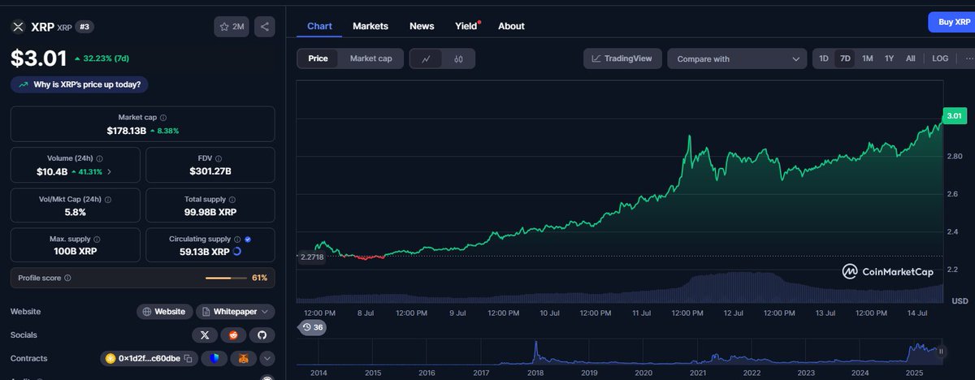Viewport: 975px width, 380px height.
Task: Click the verified checkmark beside Circulating supply
Action: click(248, 240)
